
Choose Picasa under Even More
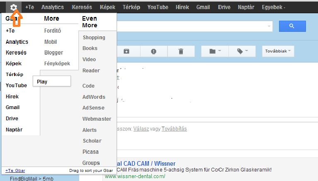90,152
